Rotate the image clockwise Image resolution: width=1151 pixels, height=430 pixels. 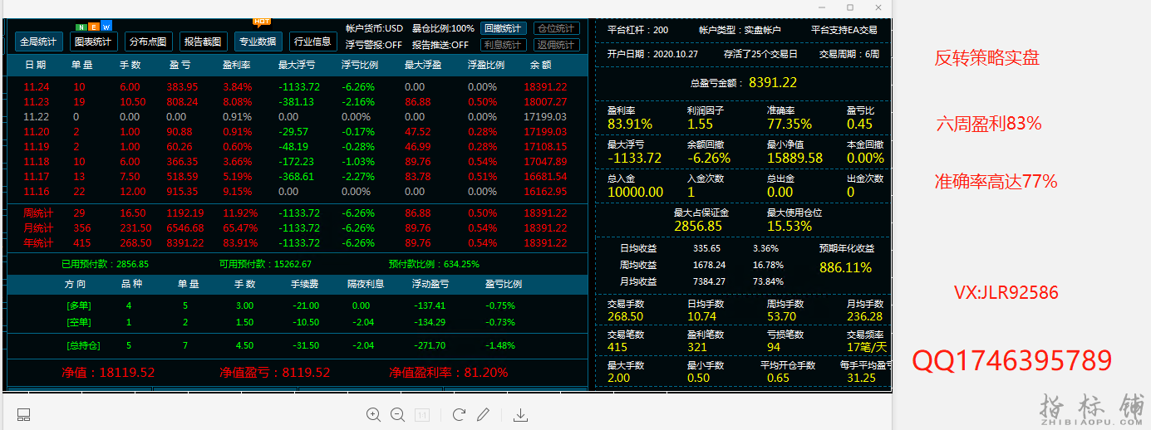coord(459,414)
